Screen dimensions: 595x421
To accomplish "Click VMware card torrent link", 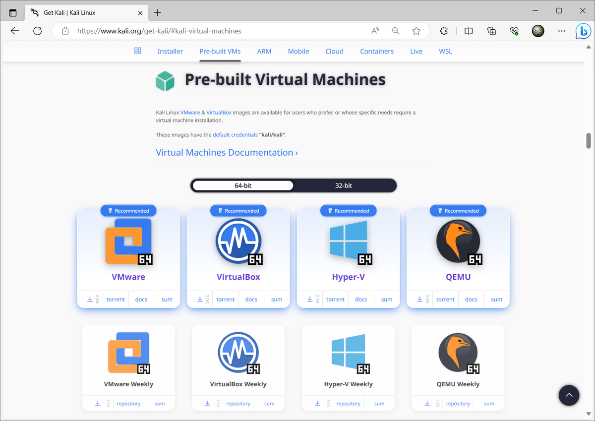I will point(116,299).
